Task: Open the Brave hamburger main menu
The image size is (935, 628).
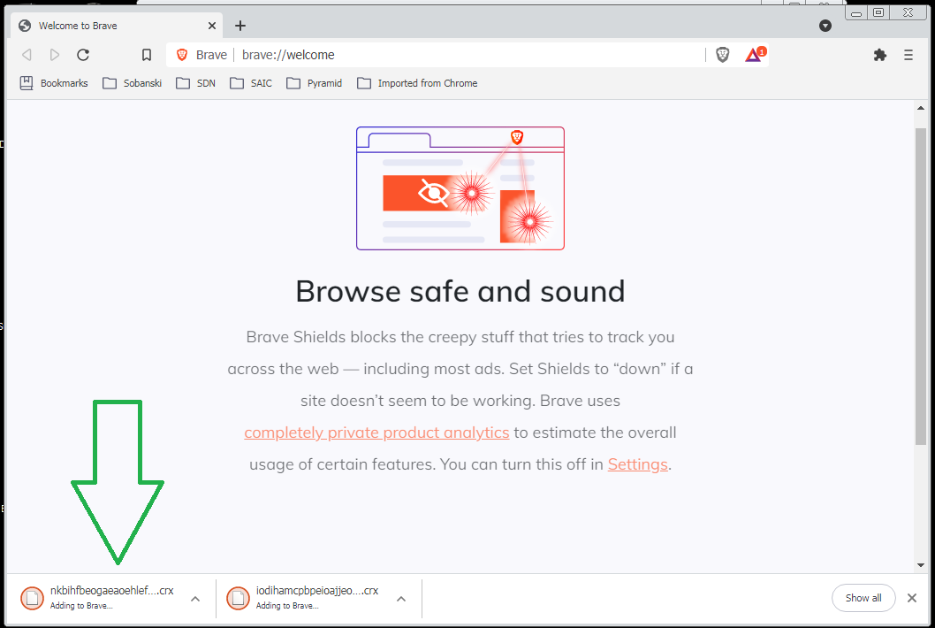Action: click(x=908, y=55)
